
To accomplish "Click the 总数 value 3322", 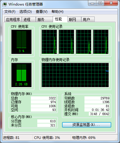I will [x=43, y=98].
